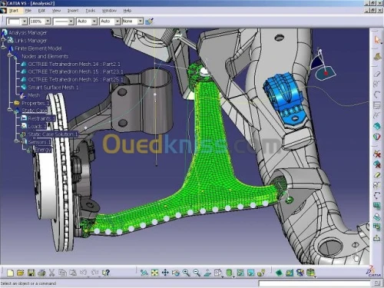This screenshot has width=384, height=288.
Task: Click the New document icon
Action: click(x=10, y=273)
